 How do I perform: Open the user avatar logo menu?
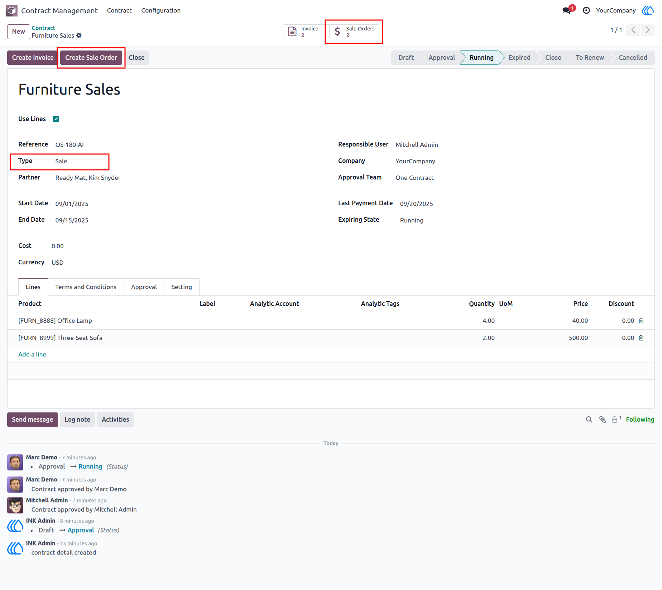coord(648,10)
